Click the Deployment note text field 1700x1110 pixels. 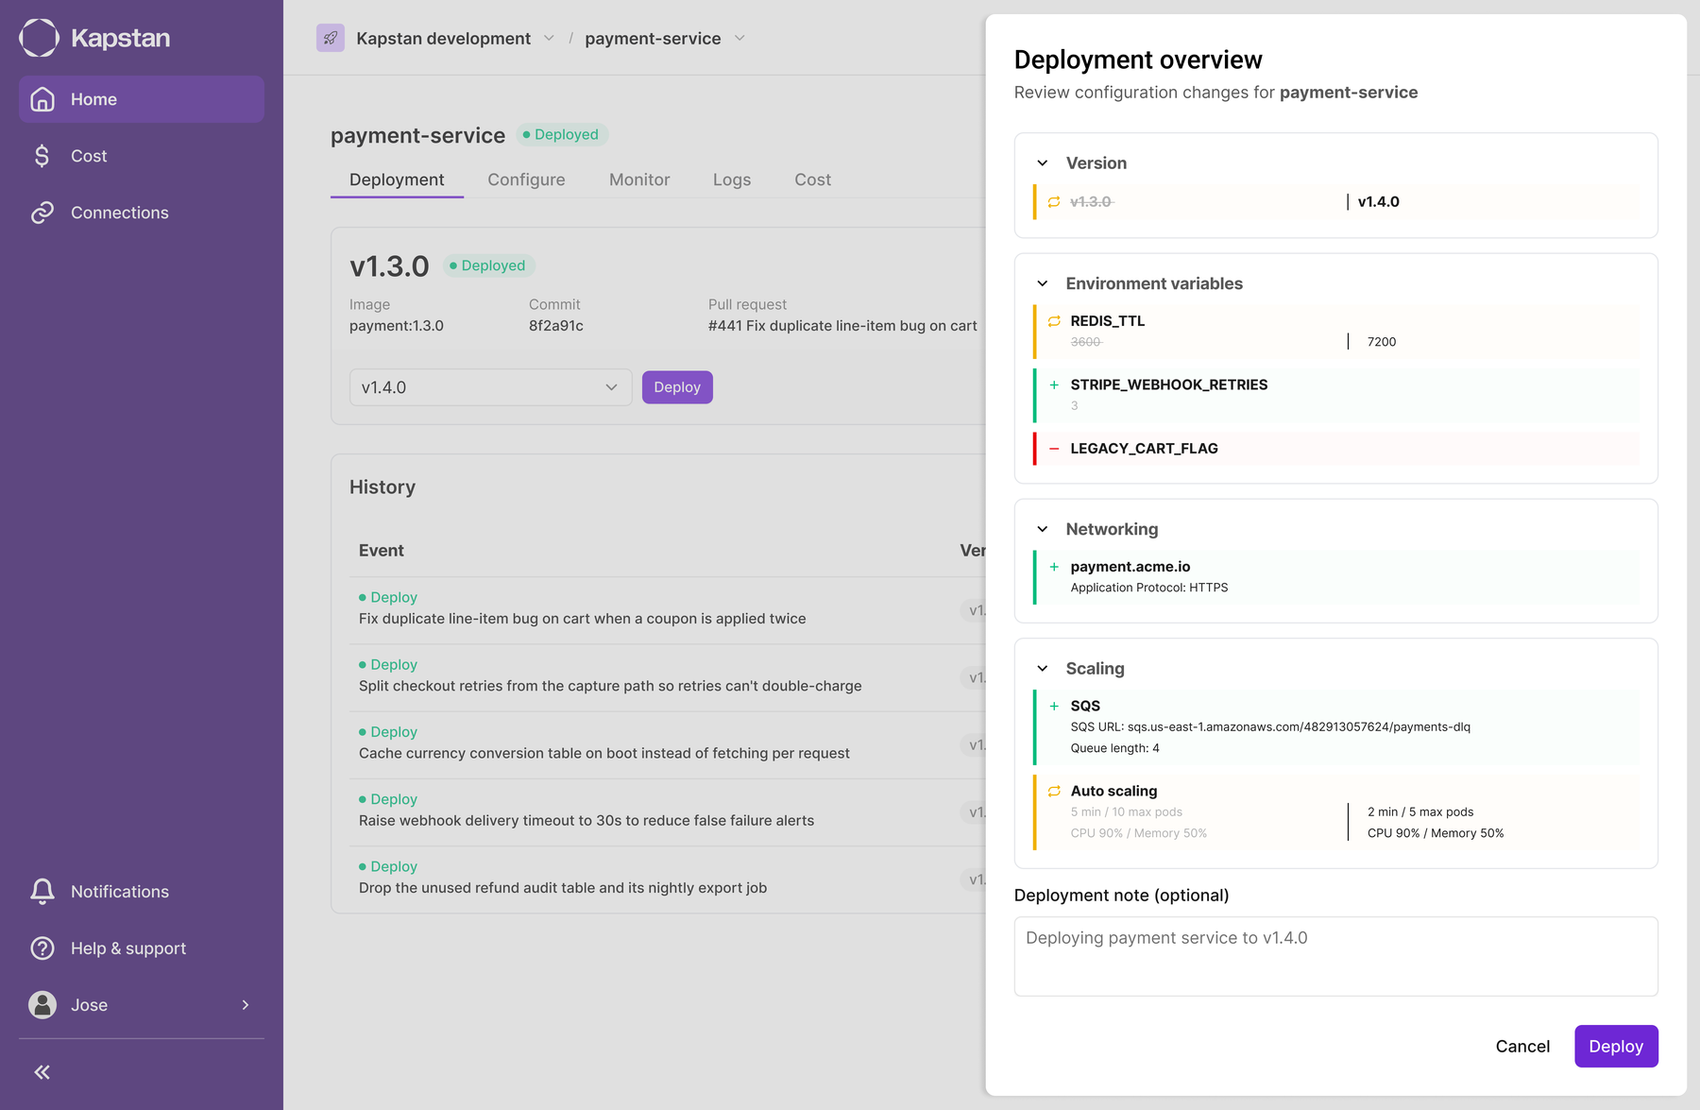coord(1335,956)
